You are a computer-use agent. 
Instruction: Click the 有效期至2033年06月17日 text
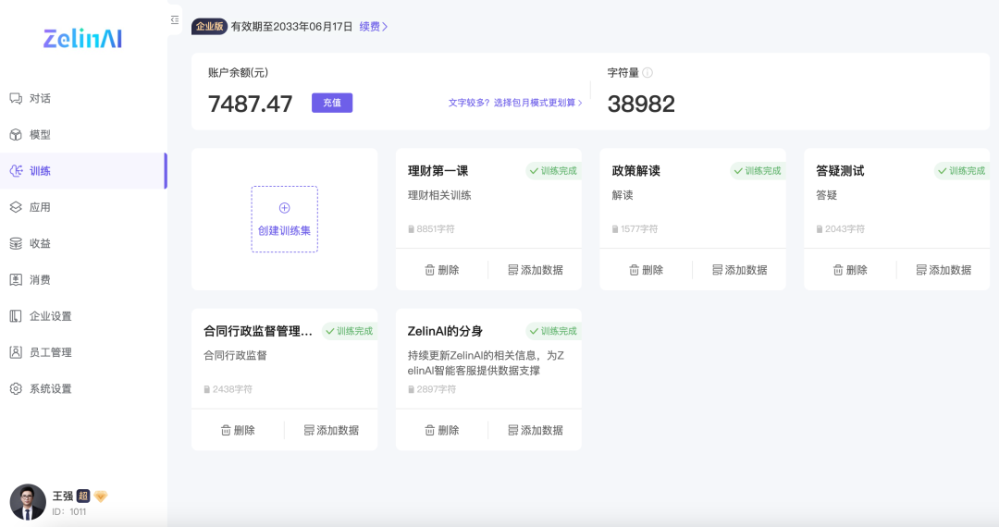point(291,26)
